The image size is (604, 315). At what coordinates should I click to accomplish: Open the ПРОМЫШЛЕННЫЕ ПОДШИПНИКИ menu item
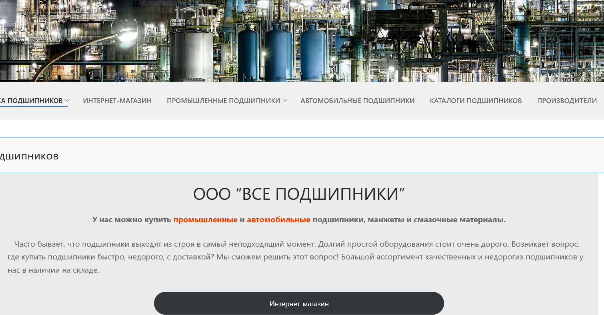click(223, 101)
